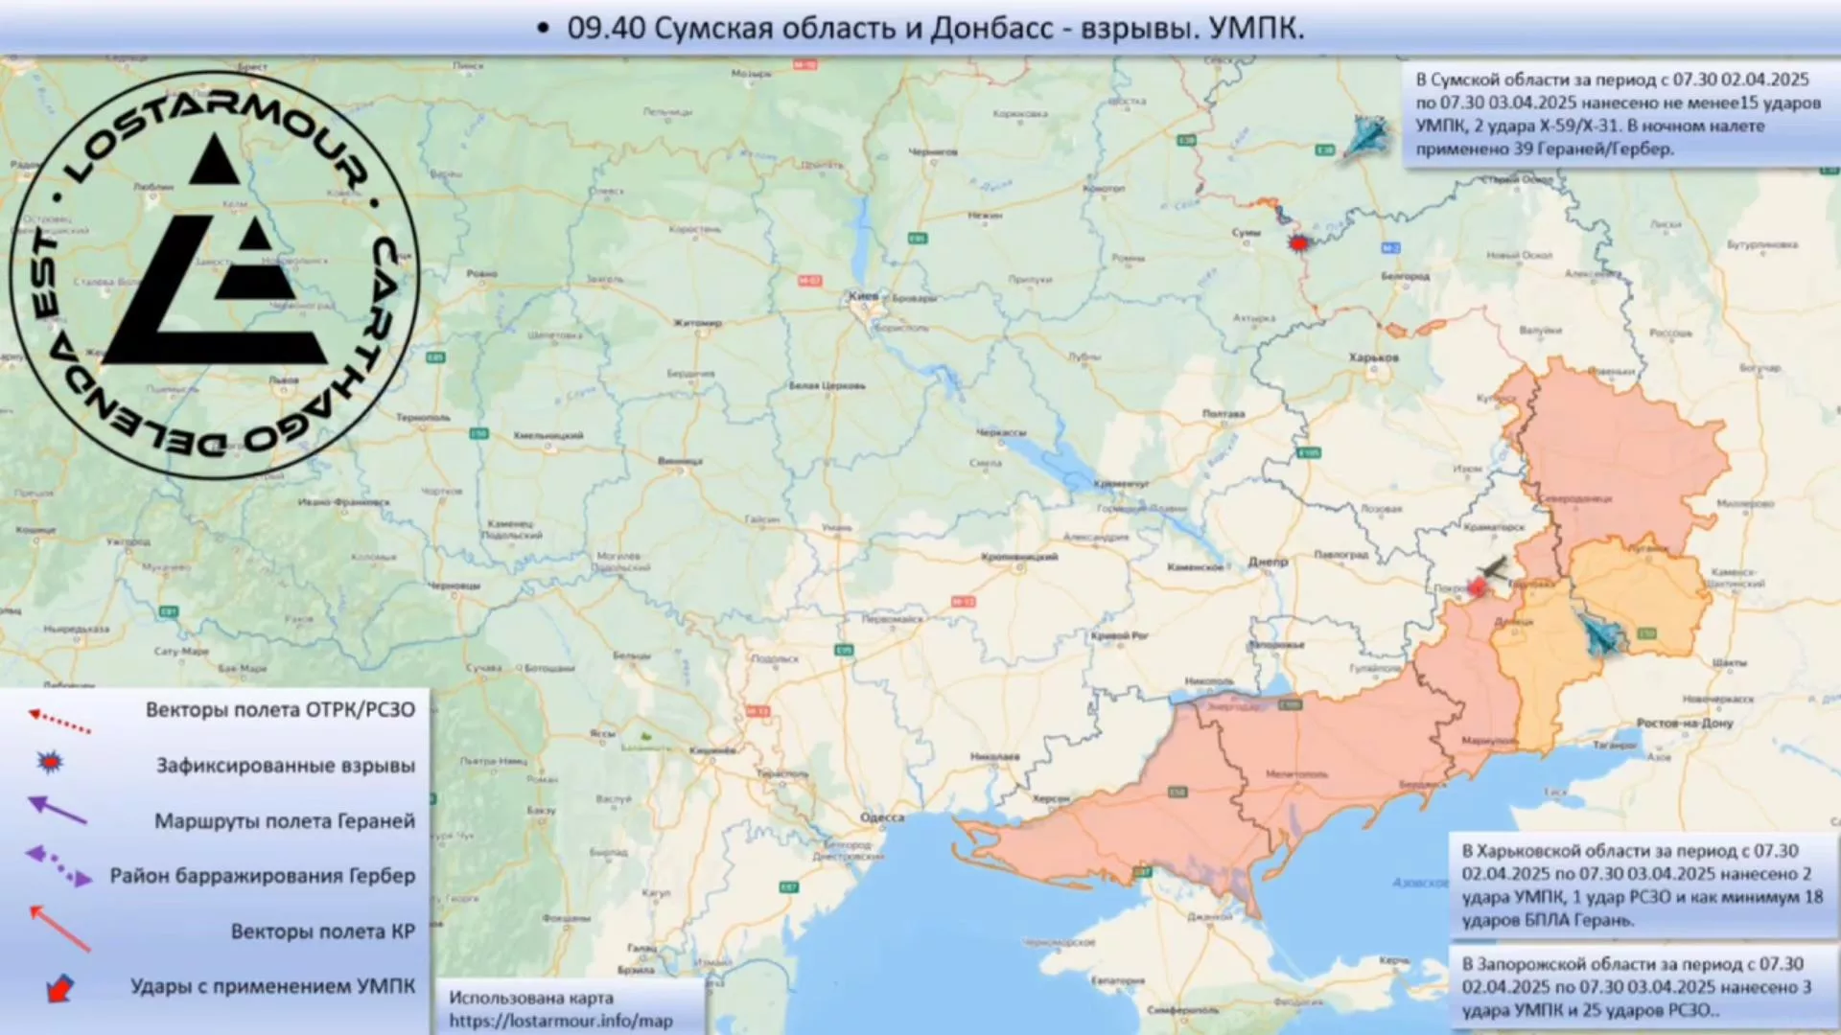Click the title '09.40 Сумская область и Донбасс'

tap(810, 28)
